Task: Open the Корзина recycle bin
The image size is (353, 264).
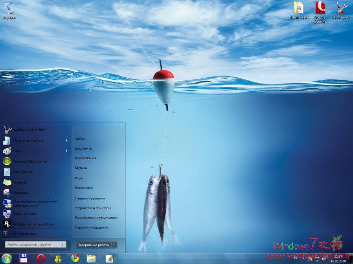Action: coord(9,8)
